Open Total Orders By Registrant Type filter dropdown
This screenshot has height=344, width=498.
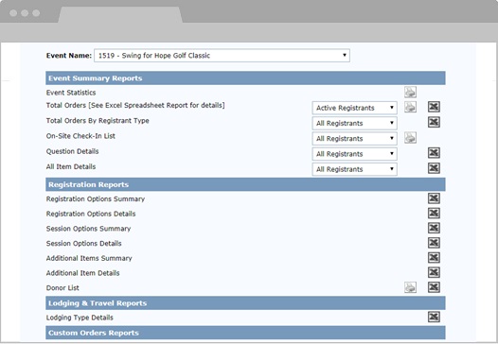click(x=354, y=123)
